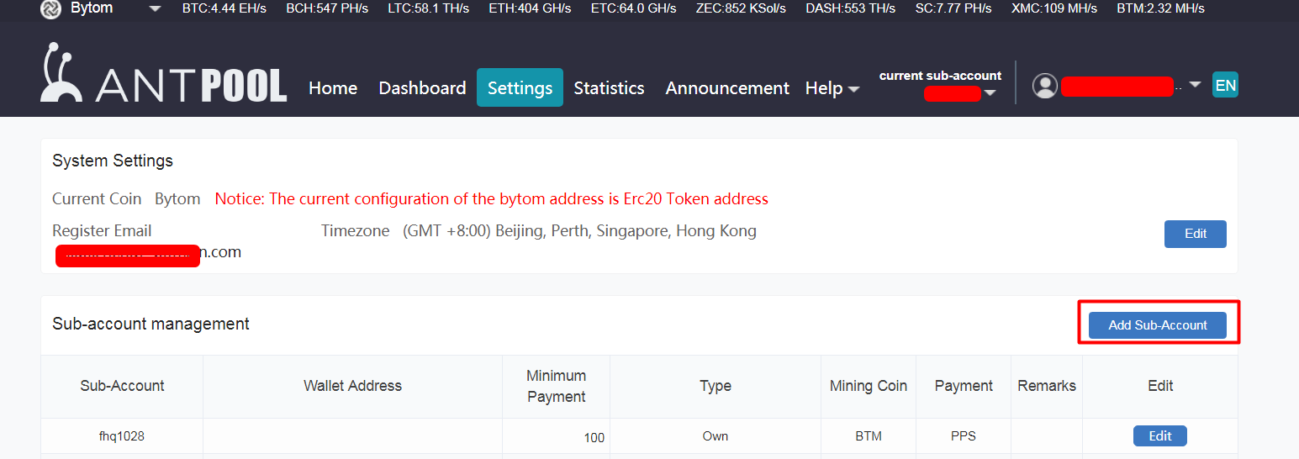Click the Bytom coin logo icon
This screenshot has width=1299, height=459.
click(x=50, y=8)
